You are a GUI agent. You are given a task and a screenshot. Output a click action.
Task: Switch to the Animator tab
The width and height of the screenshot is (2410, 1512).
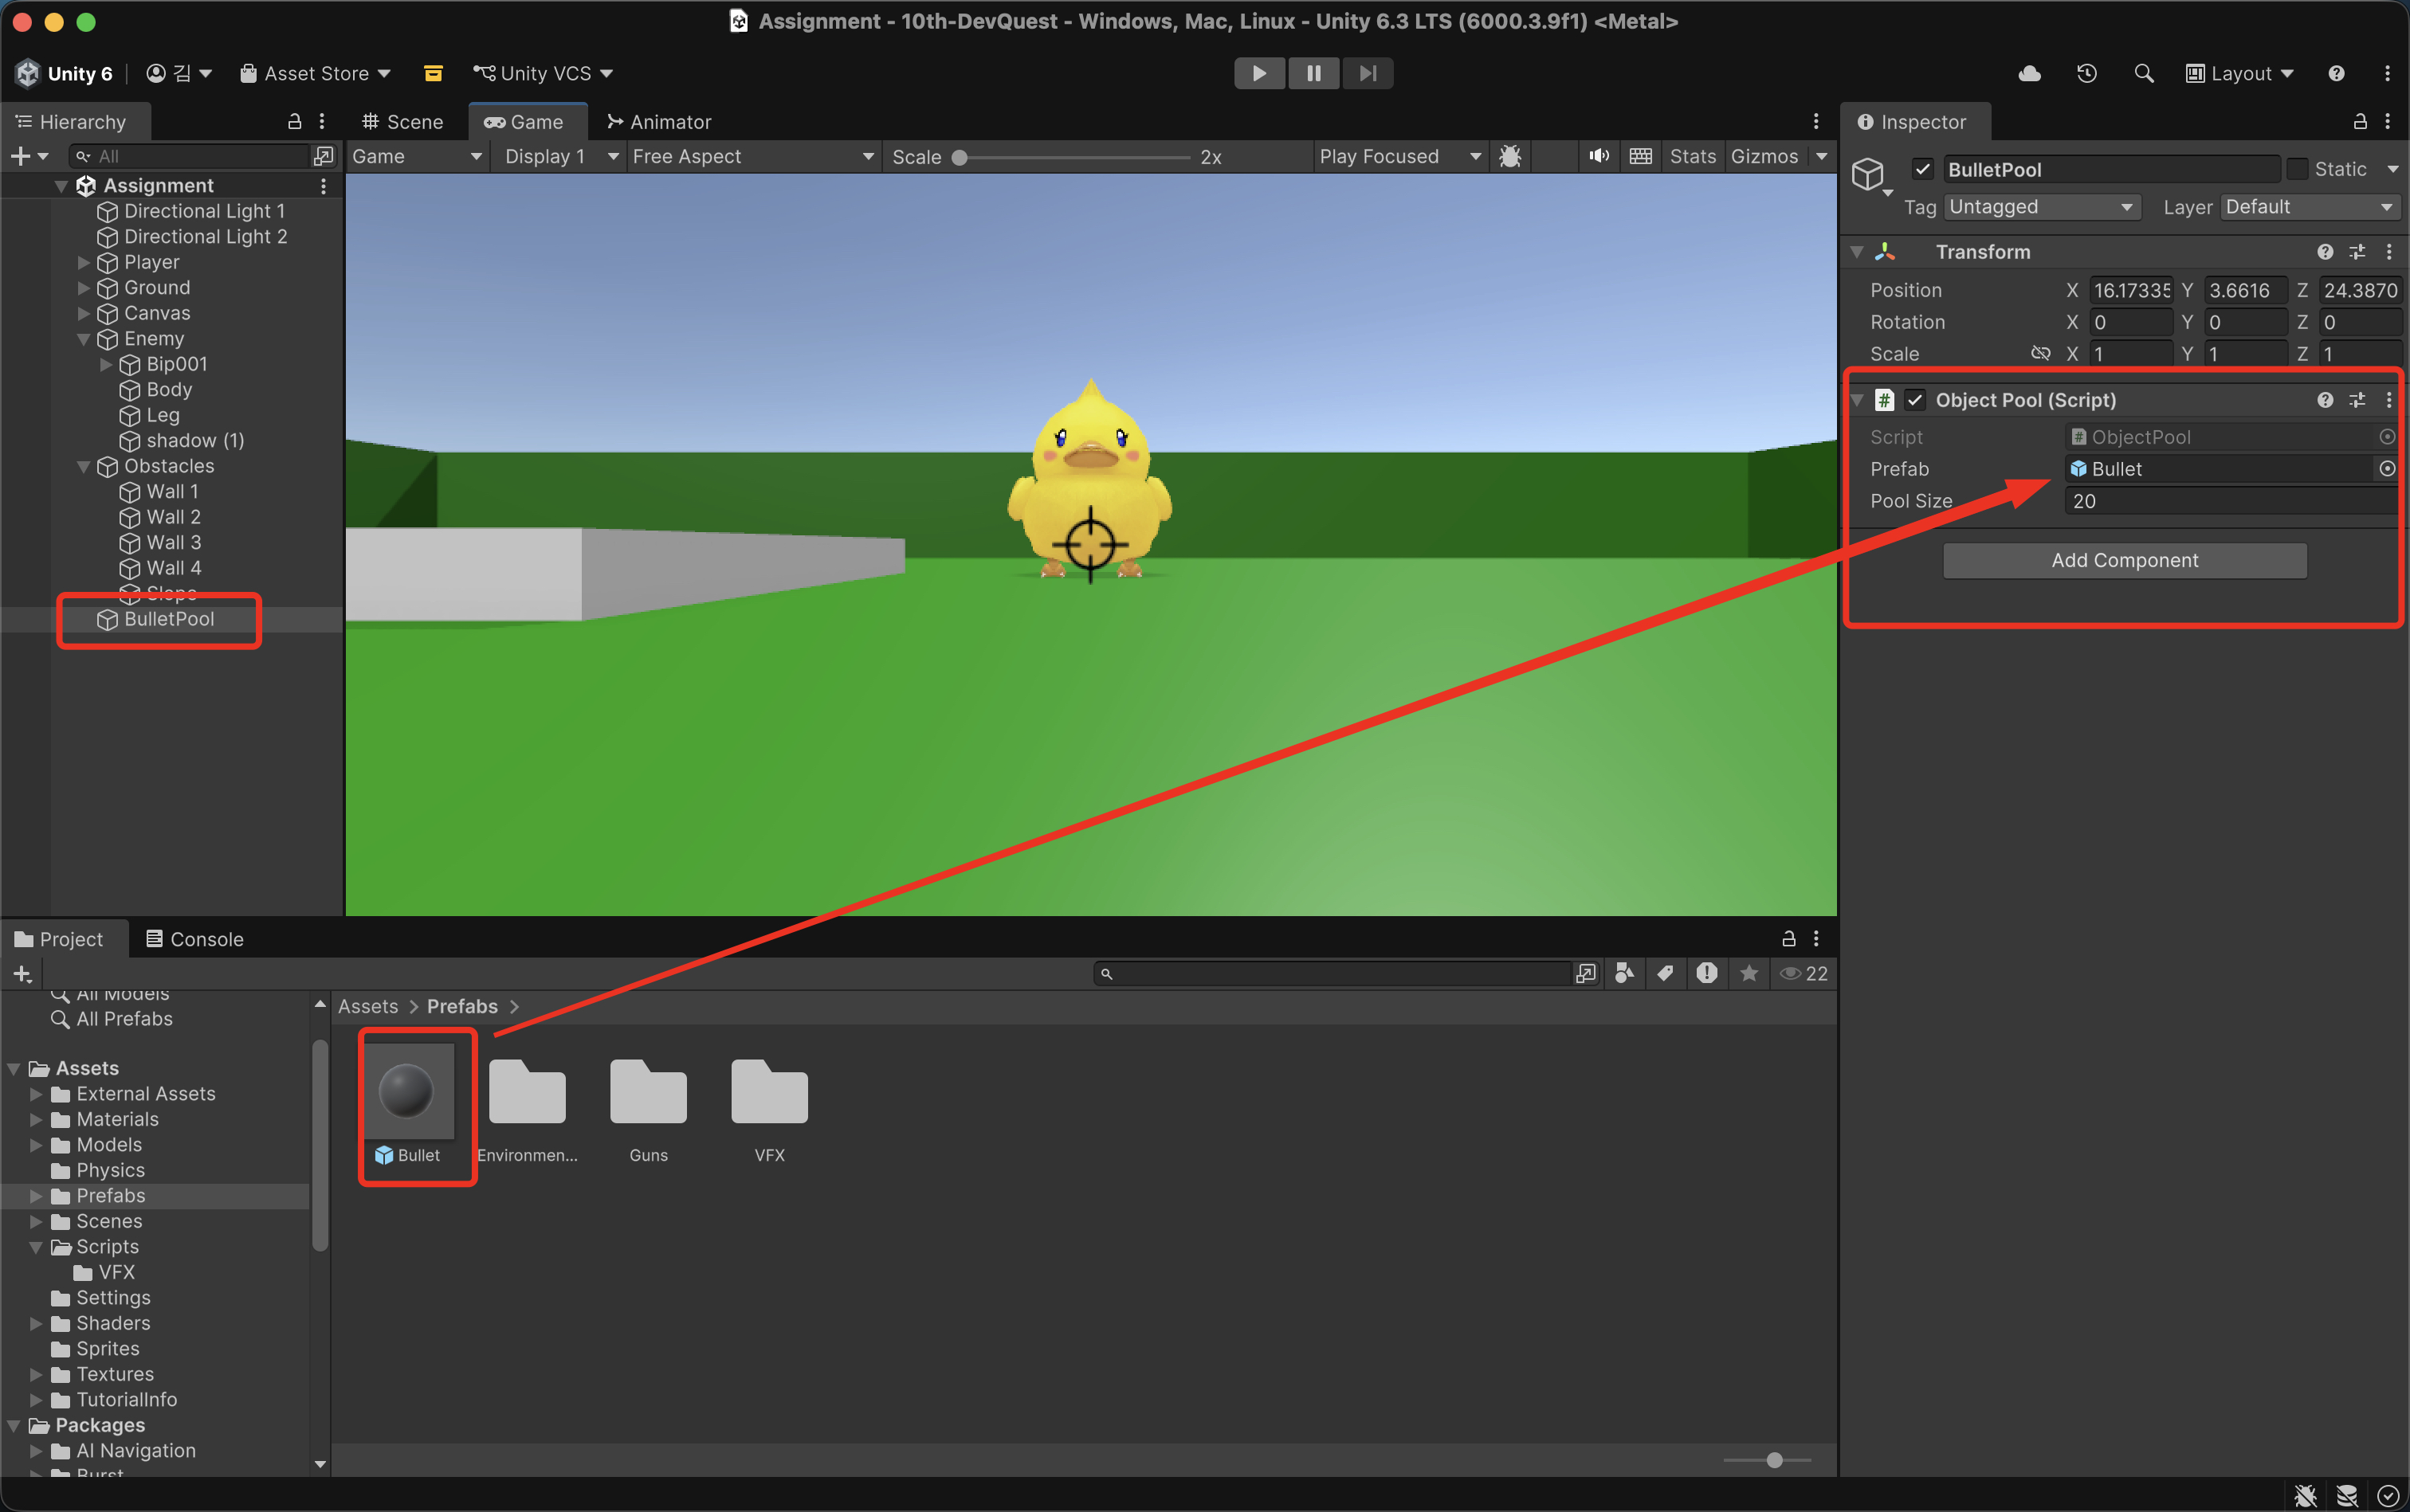659,122
